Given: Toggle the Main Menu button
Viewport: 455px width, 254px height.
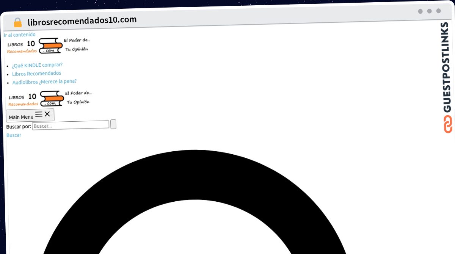Looking at the screenshot, I should [30, 115].
